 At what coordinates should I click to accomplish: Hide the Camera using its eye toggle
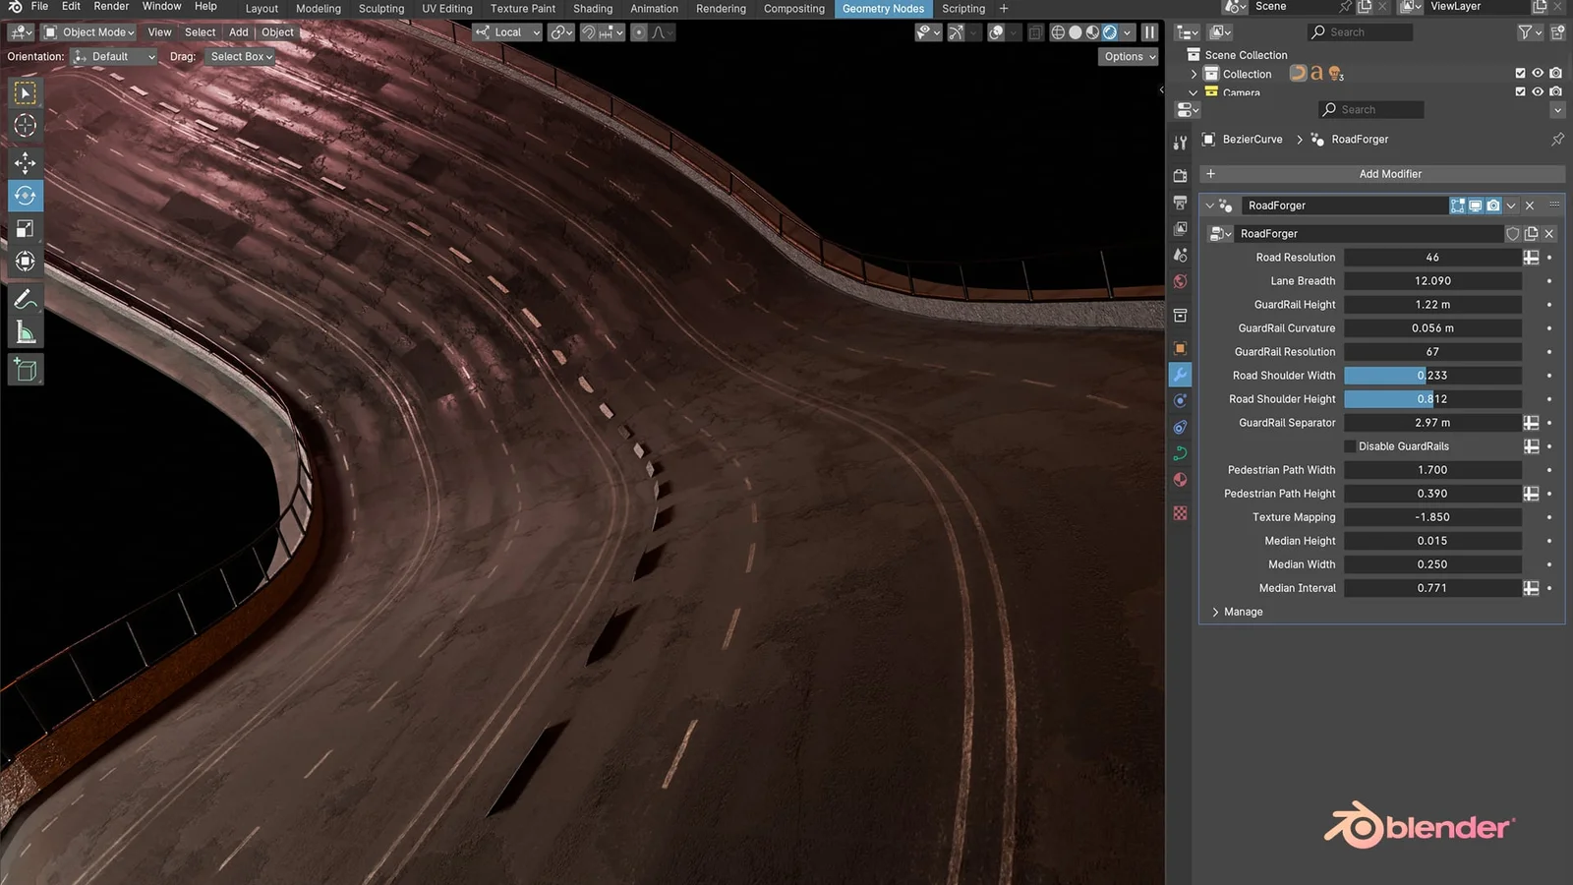click(x=1537, y=91)
